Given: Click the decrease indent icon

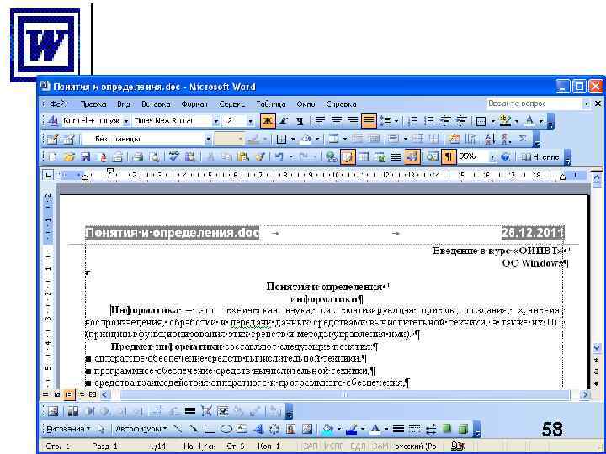Looking at the screenshot, I should pos(445,121).
